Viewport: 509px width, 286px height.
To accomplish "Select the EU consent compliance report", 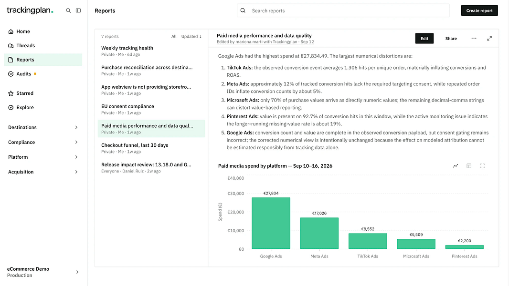I will 151,109.
